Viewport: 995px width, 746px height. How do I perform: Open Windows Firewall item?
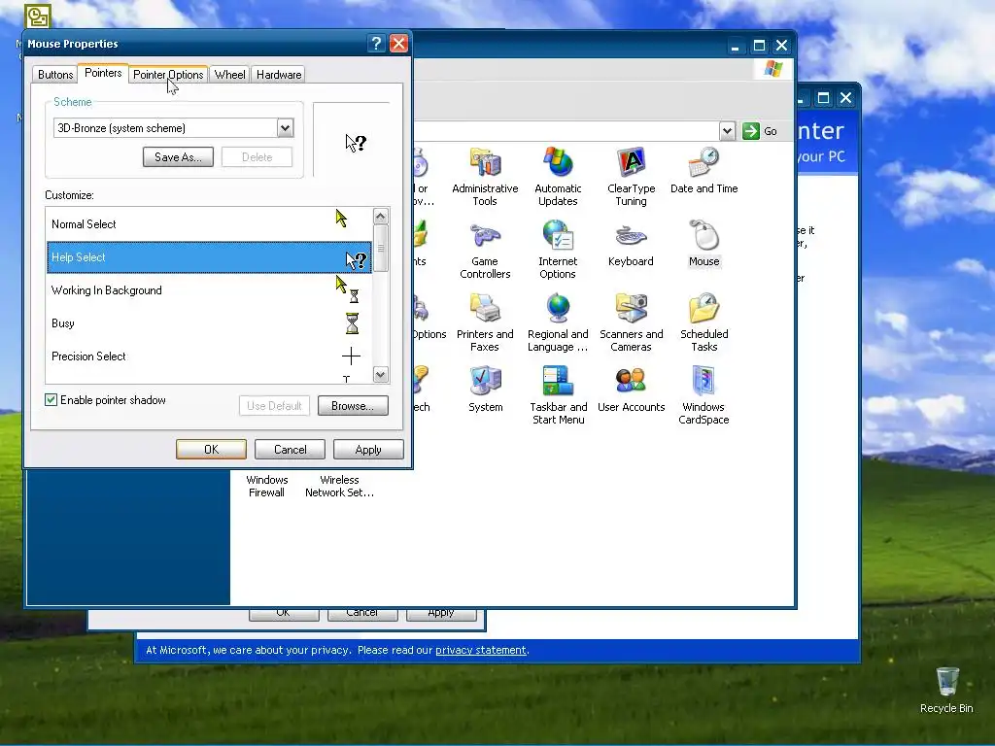266,486
